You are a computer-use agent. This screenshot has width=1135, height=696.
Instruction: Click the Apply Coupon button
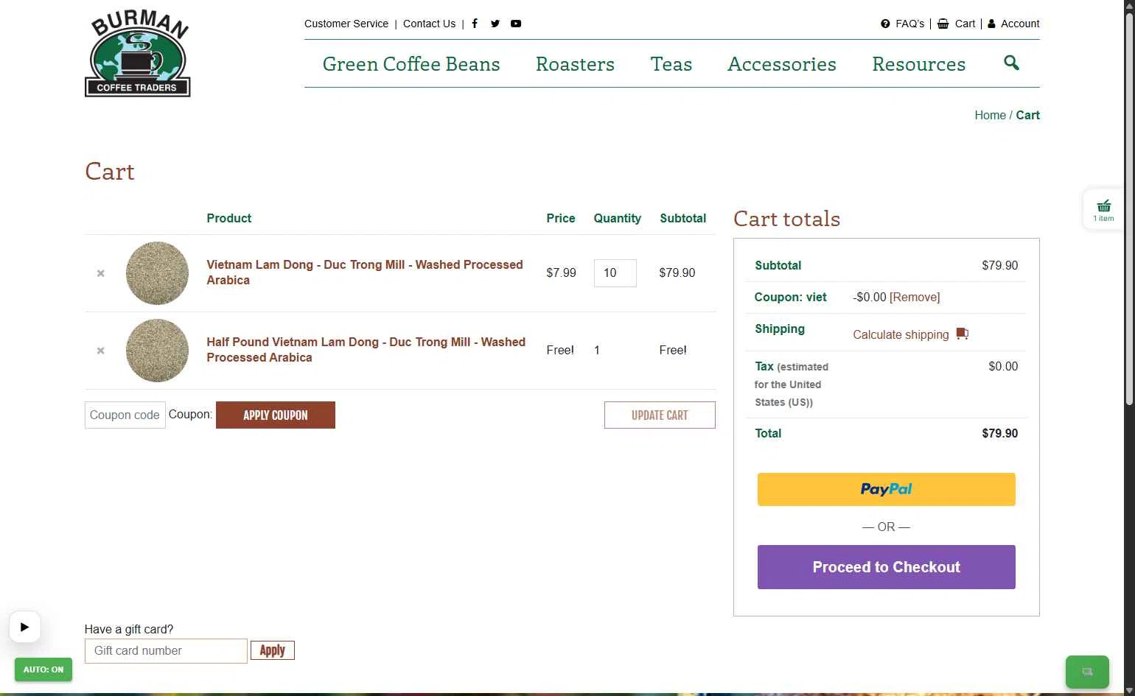(276, 415)
